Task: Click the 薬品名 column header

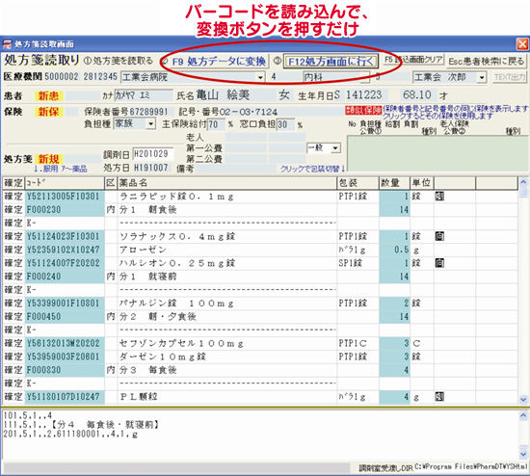Action: click(227, 183)
